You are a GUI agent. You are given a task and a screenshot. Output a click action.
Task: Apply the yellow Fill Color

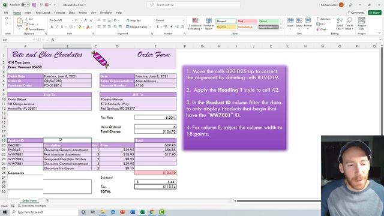coord(80,26)
